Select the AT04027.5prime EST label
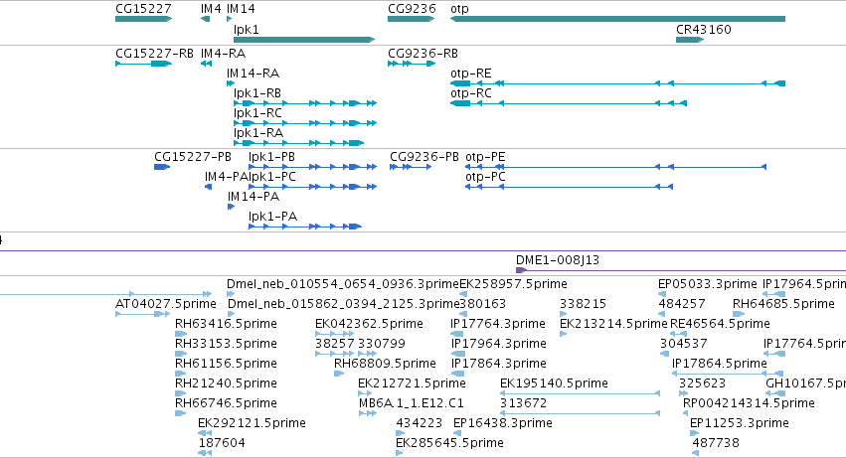Image resolution: width=846 pixels, height=458 pixels. click(166, 304)
